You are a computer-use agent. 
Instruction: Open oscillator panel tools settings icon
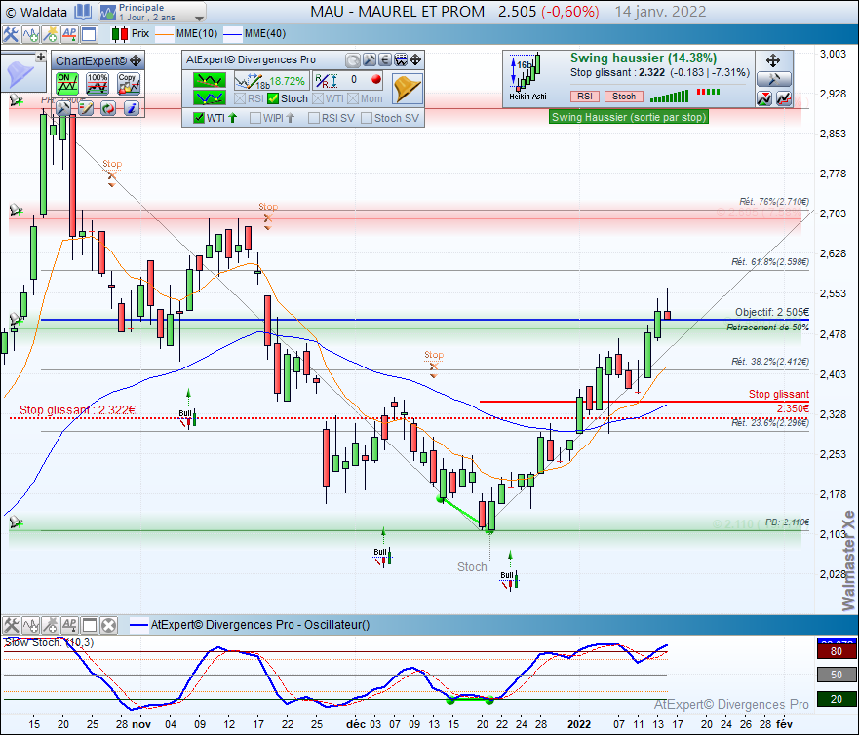(x=11, y=625)
